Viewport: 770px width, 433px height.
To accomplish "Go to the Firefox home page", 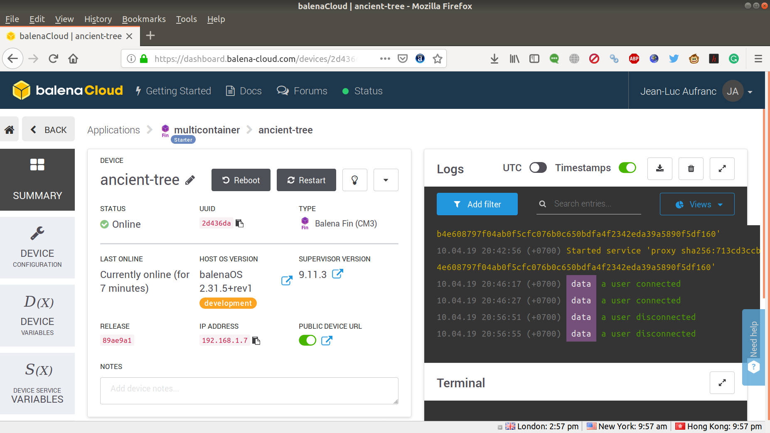I will 73,59.
